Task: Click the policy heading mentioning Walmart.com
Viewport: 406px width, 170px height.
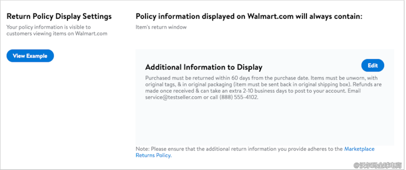Action: [248, 16]
